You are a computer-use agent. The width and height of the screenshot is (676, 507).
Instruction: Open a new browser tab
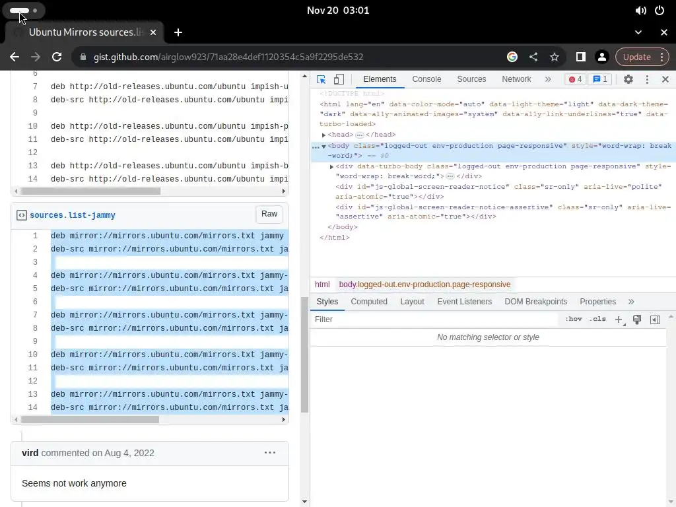[178, 32]
